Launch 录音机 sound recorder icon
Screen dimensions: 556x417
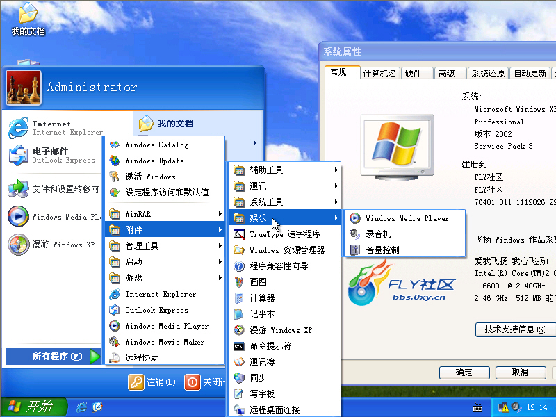coord(354,234)
